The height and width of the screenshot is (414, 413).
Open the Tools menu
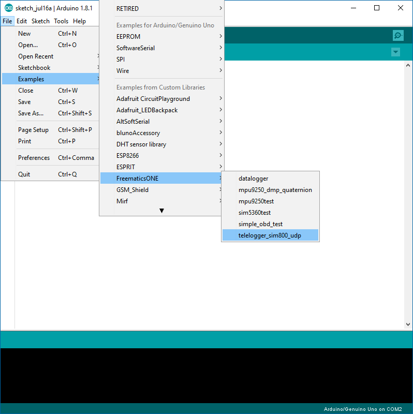click(61, 21)
